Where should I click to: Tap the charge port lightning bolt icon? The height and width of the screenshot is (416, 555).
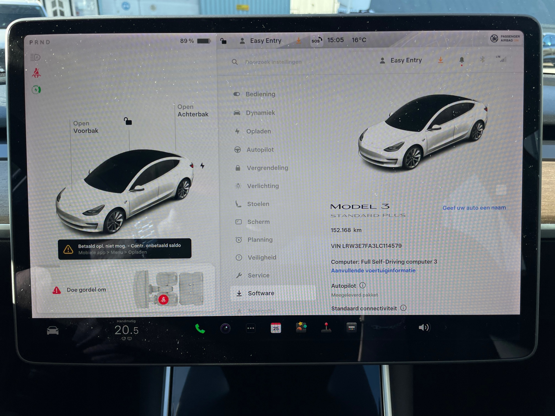(x=202, y=166)
